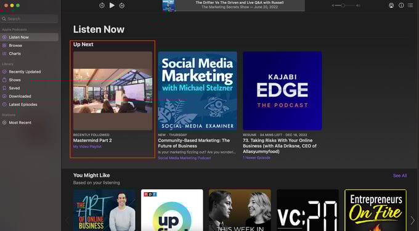Adjust the volume slider knob
This screenshot has width=419, height=231.
point(343,6)
